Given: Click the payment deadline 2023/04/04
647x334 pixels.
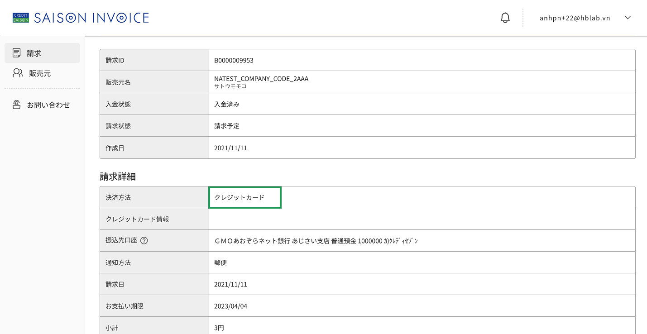Looking at the screenshot, I should tap(231, 306).
